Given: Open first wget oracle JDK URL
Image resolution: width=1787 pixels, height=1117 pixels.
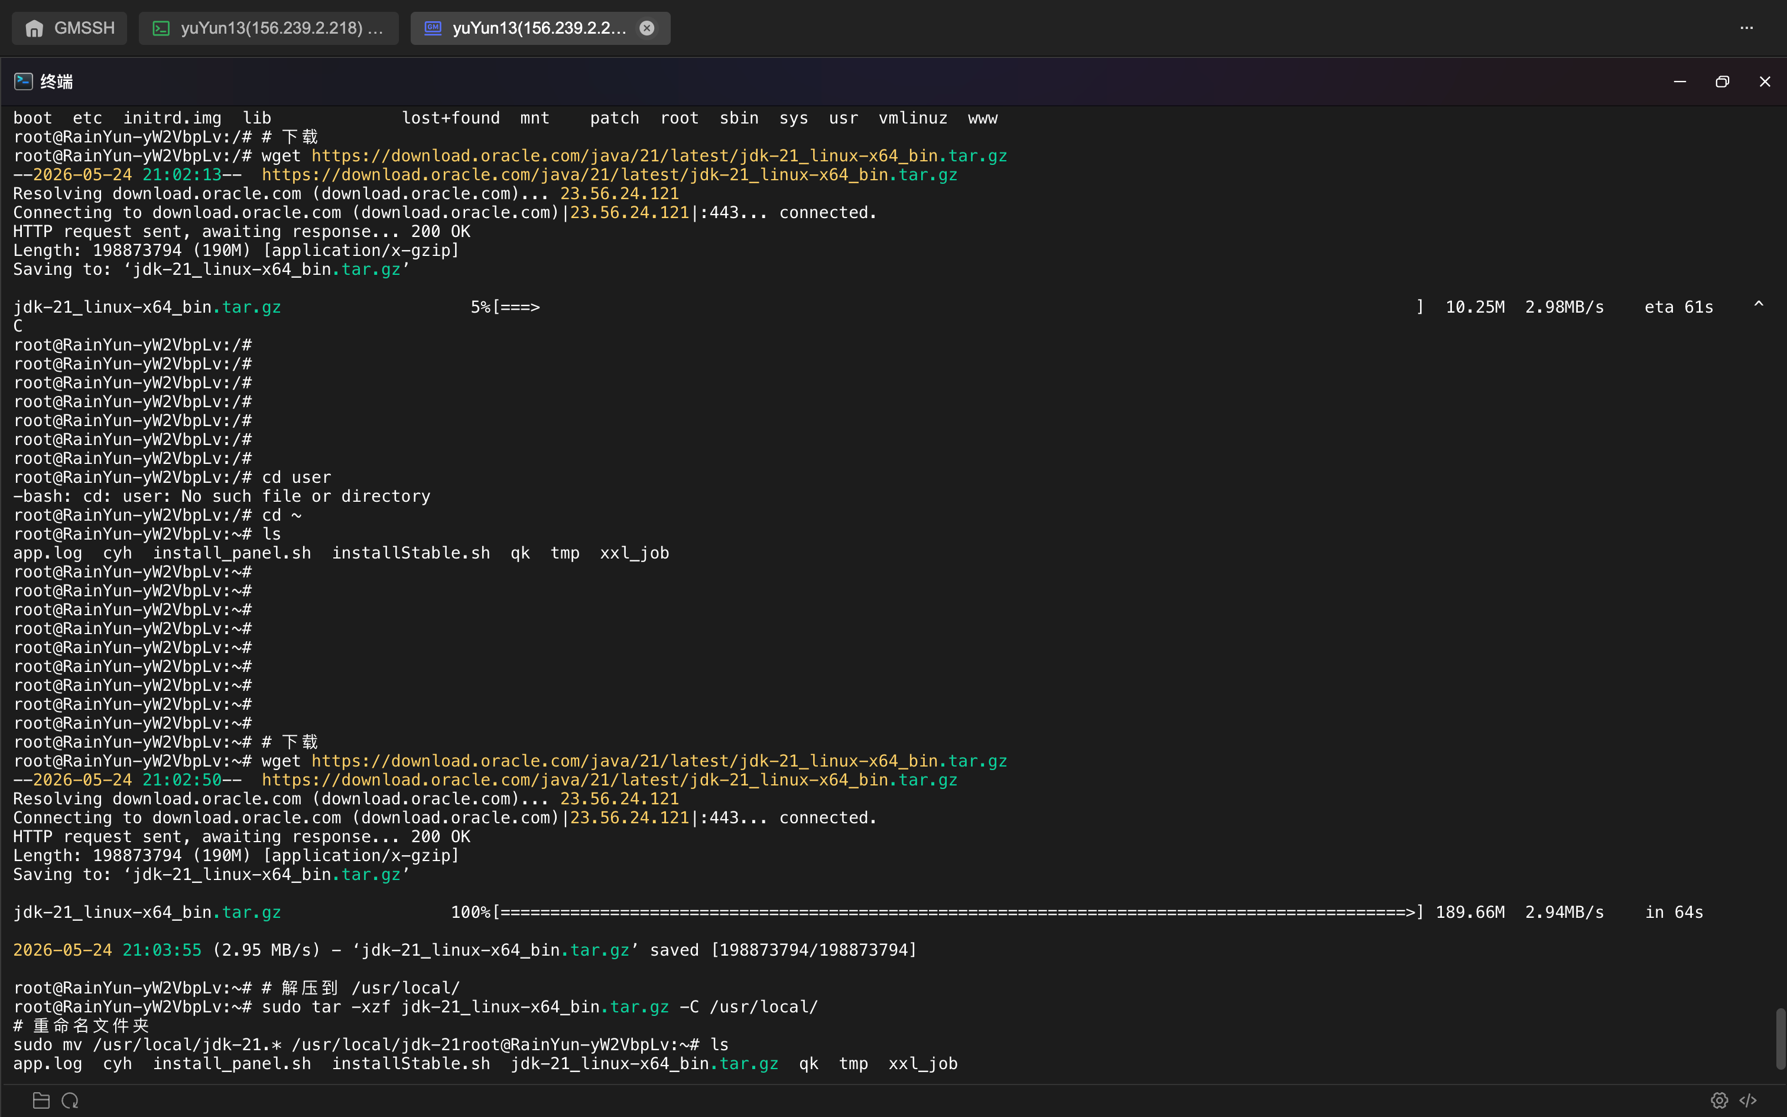Looking at the screenshot, I should point(659,156).
